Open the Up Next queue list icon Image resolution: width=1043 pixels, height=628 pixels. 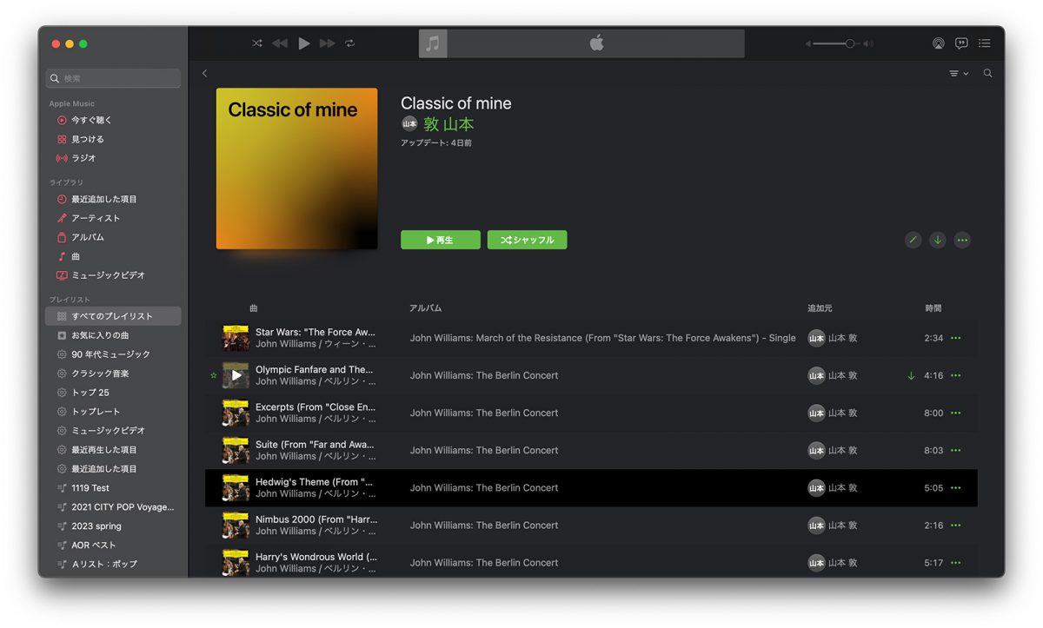[x=985, y=43]
